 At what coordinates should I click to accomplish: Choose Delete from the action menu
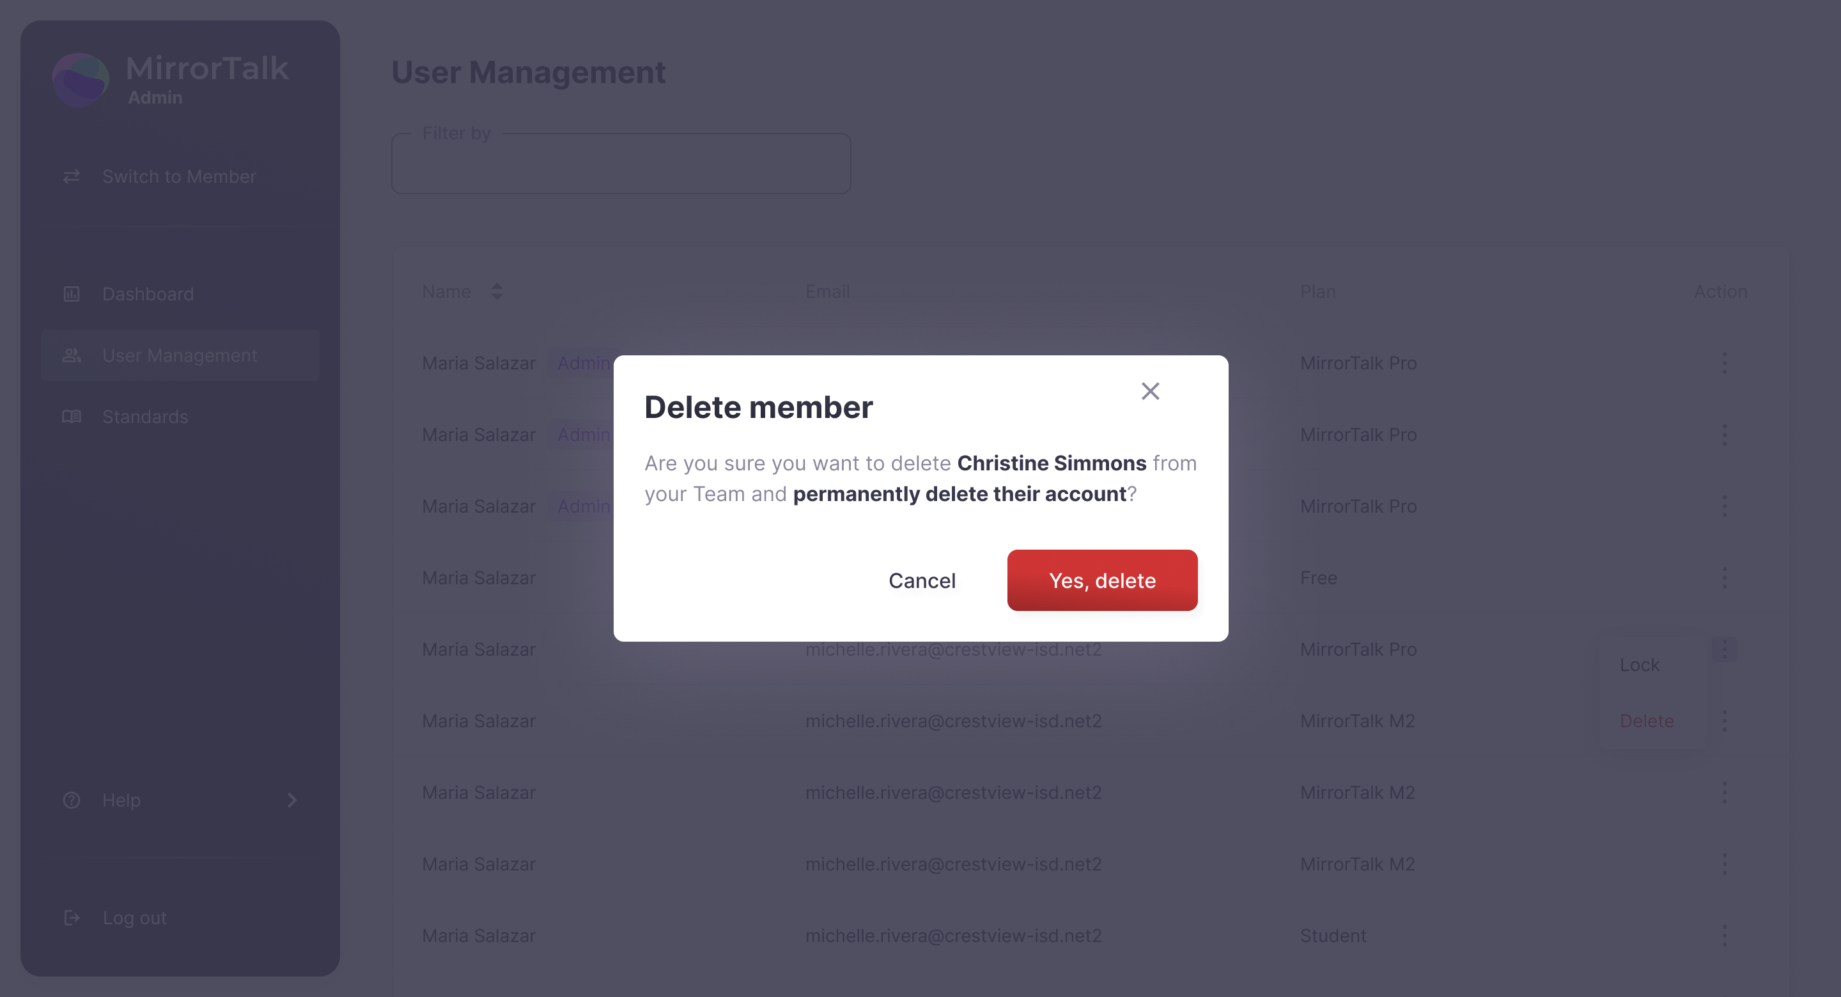coord(1646,721)
